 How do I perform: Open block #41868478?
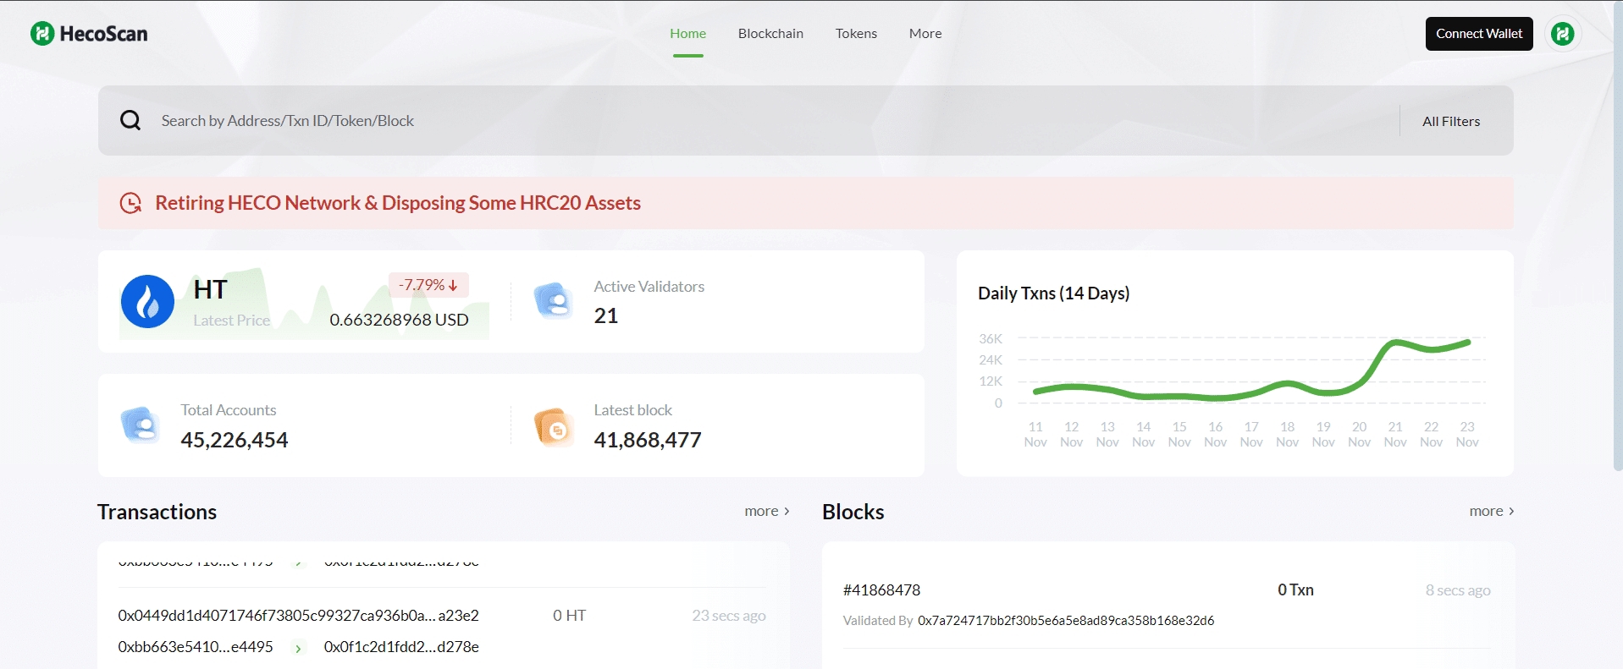(x=881, y=590)
